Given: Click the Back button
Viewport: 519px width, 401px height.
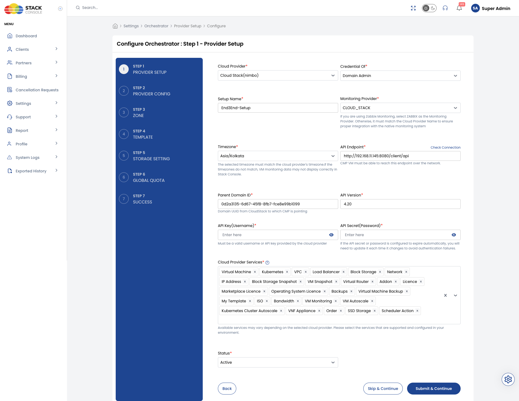Looking at the screenshot, I should coord(227,389).
